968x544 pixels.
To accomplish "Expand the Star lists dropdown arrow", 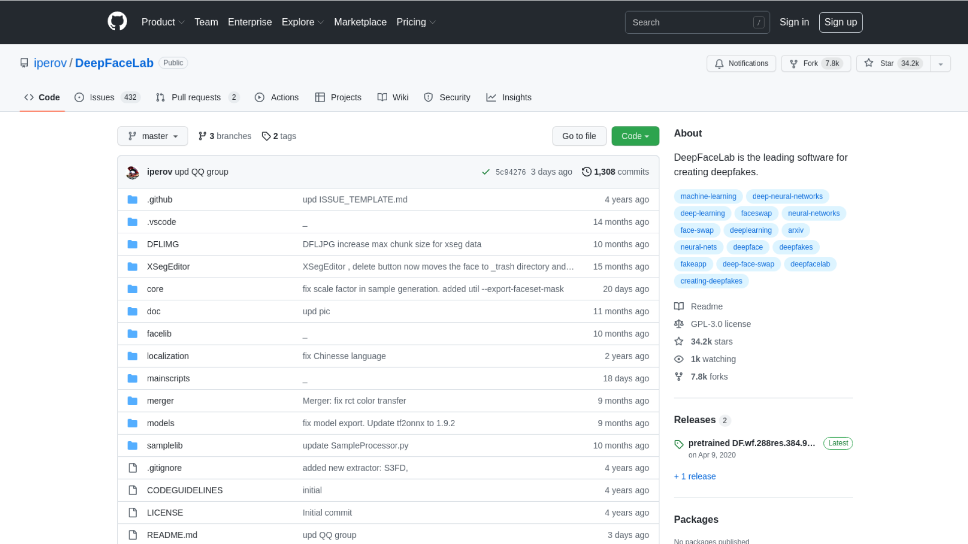I will coord(940,64).
